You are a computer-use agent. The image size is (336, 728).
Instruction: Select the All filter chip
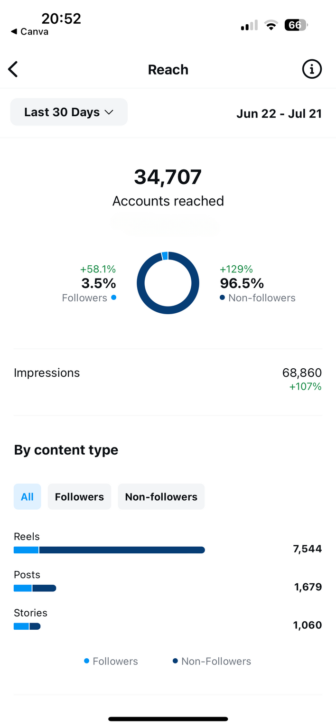pyautogui.click(x=28, y=497)
